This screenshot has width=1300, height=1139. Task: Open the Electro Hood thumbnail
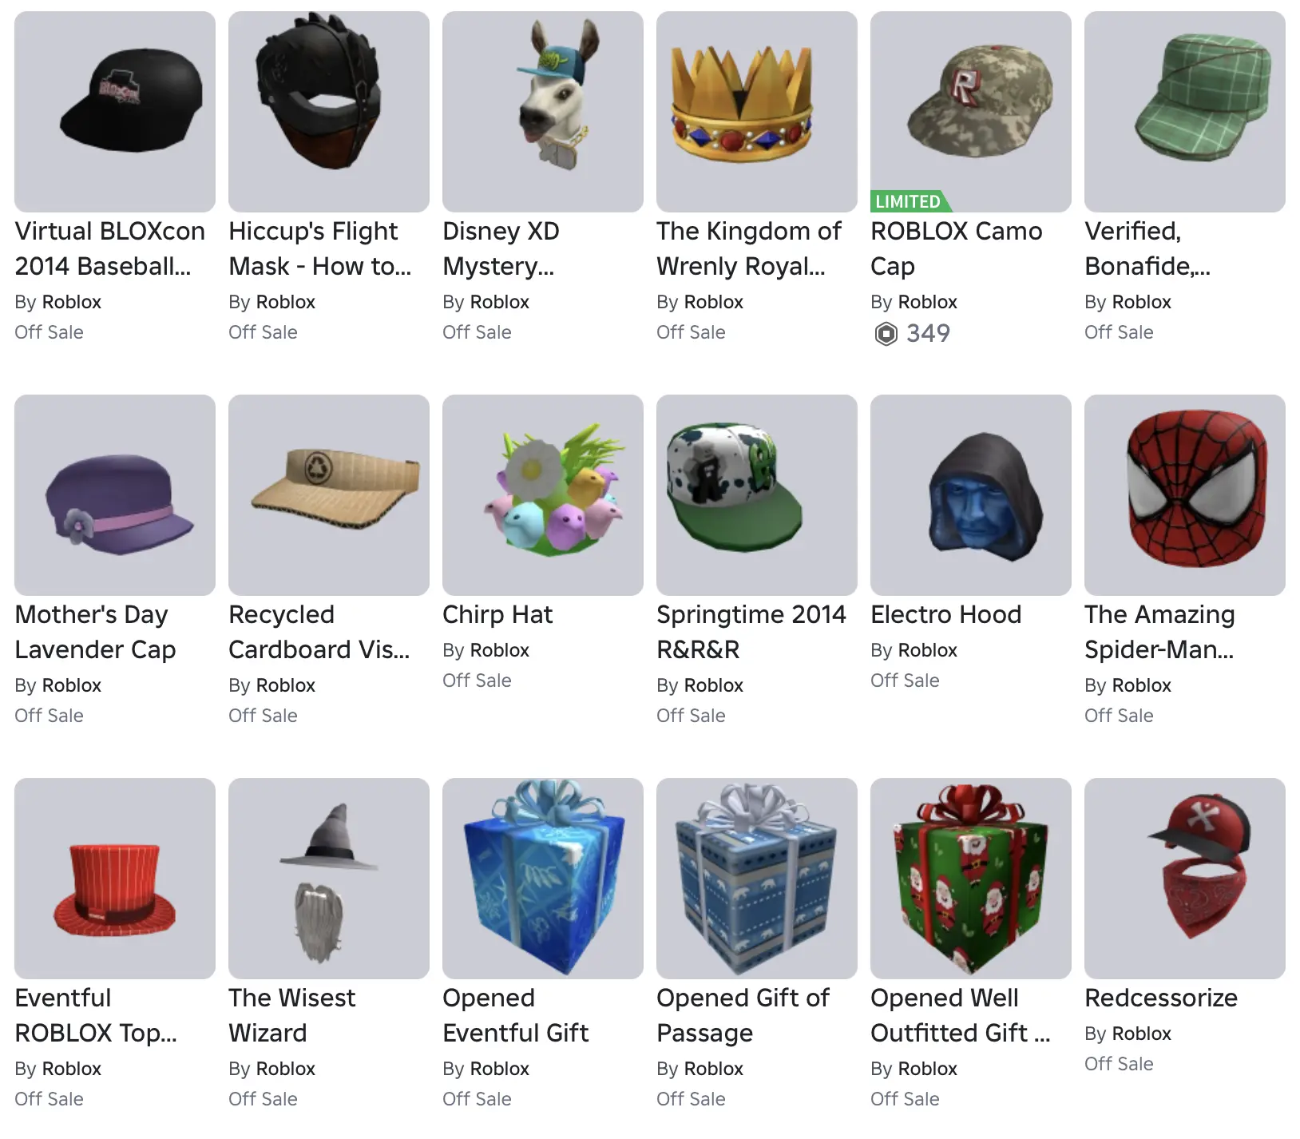pyautogui.click(x=971, y=495)
